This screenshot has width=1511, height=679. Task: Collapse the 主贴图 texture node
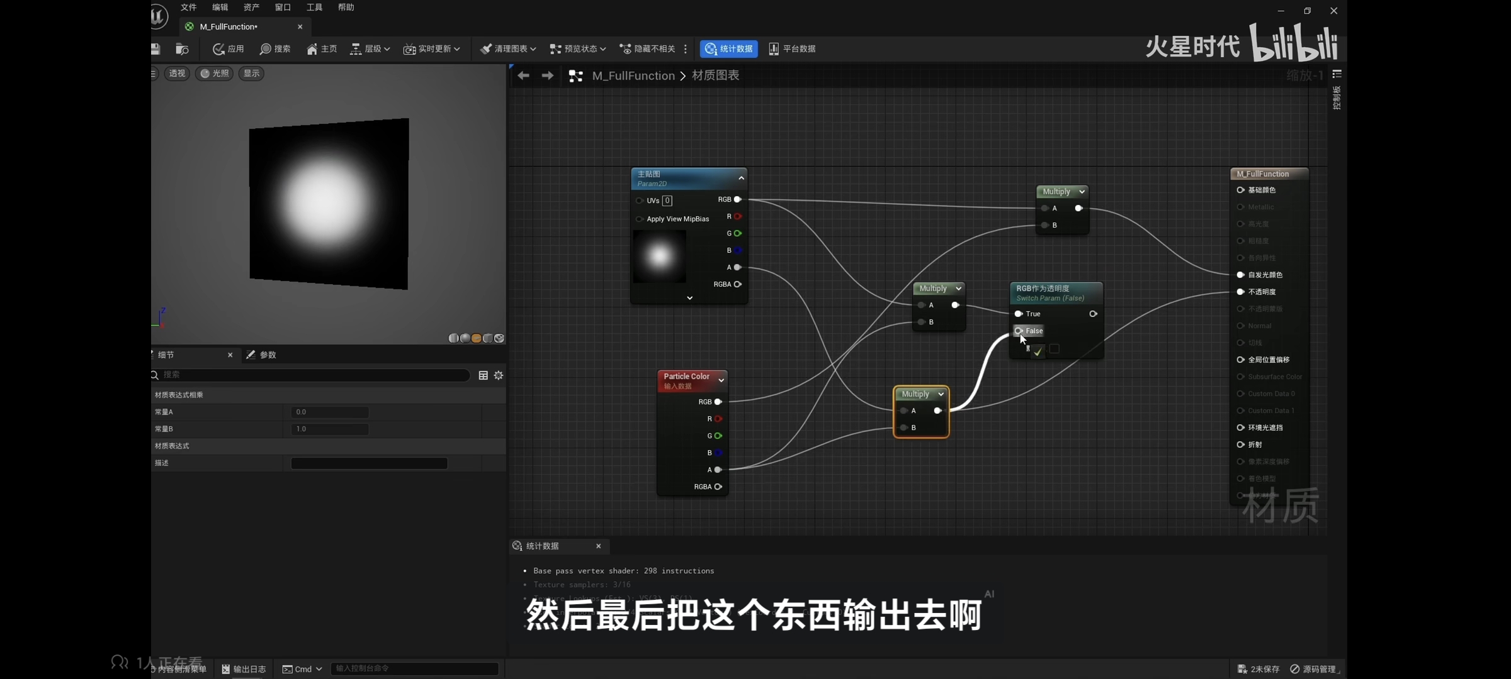[741, 179]
